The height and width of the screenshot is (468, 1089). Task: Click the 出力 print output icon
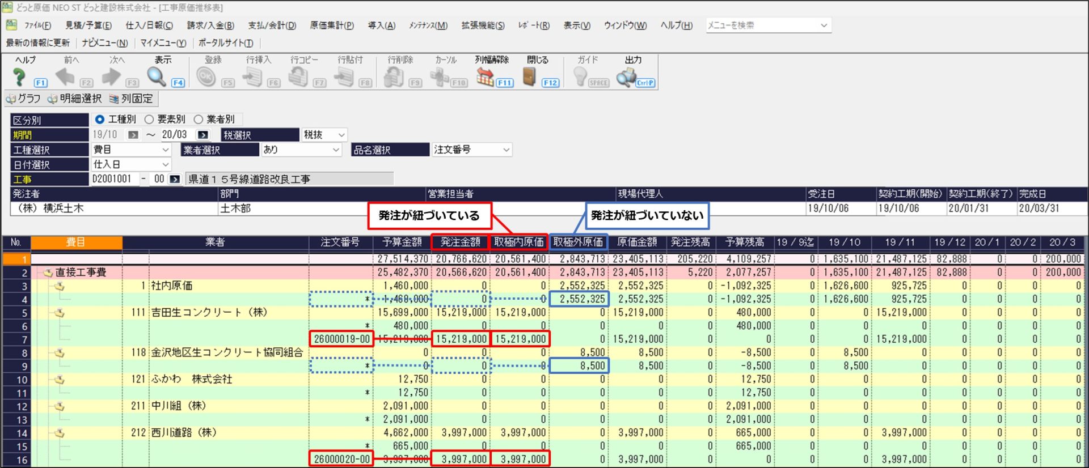tap(626, 76)
